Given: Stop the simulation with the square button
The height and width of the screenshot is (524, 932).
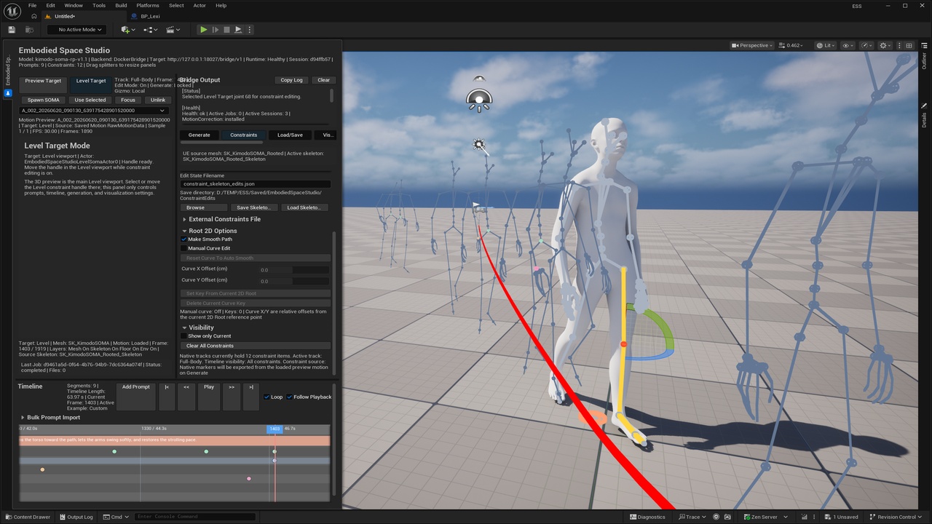Looking at the screenshot, I should coord(226,30).
